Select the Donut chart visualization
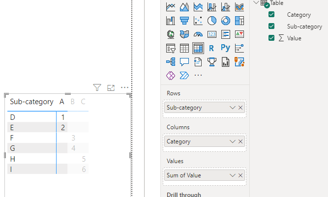 (226, 21)
